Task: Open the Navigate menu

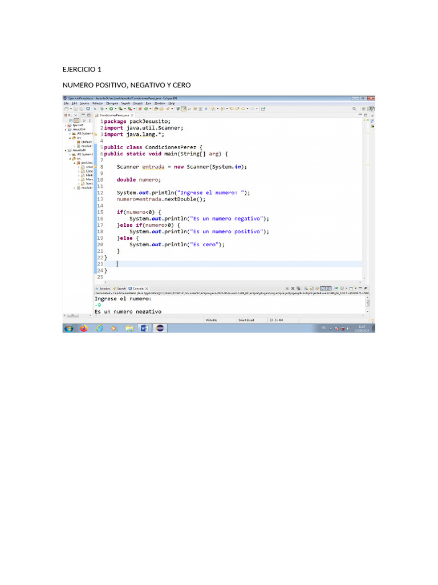Action: 112,103
